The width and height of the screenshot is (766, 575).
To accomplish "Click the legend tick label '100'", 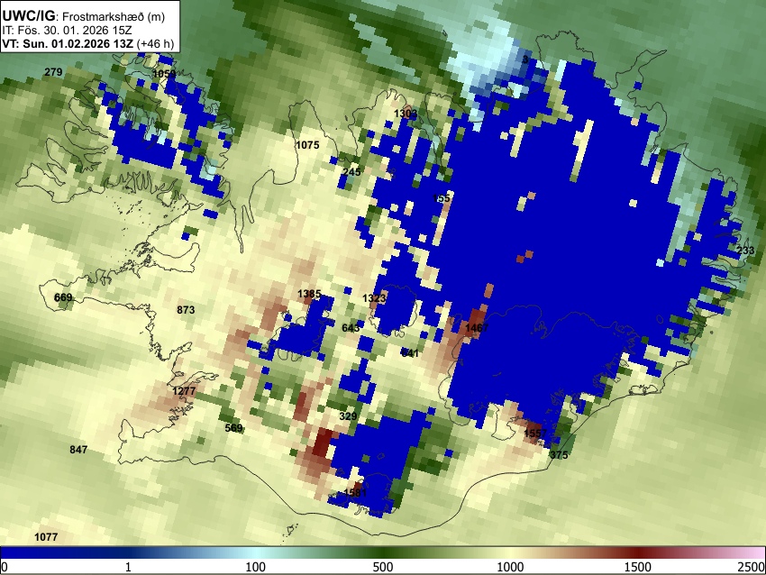I will (x=255, y=567).
